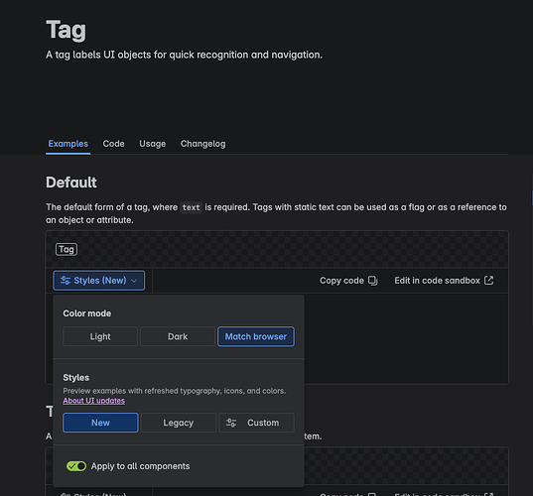This screenshot has height=496, width=533.
Task: Click the Edit in code sandbox text
Action: click(x=437, y=281)
